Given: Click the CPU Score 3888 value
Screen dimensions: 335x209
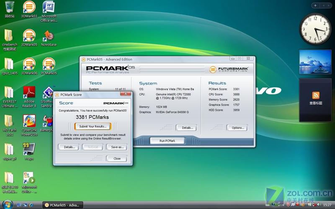Looking at the screenshot, I should pos(236,94).
